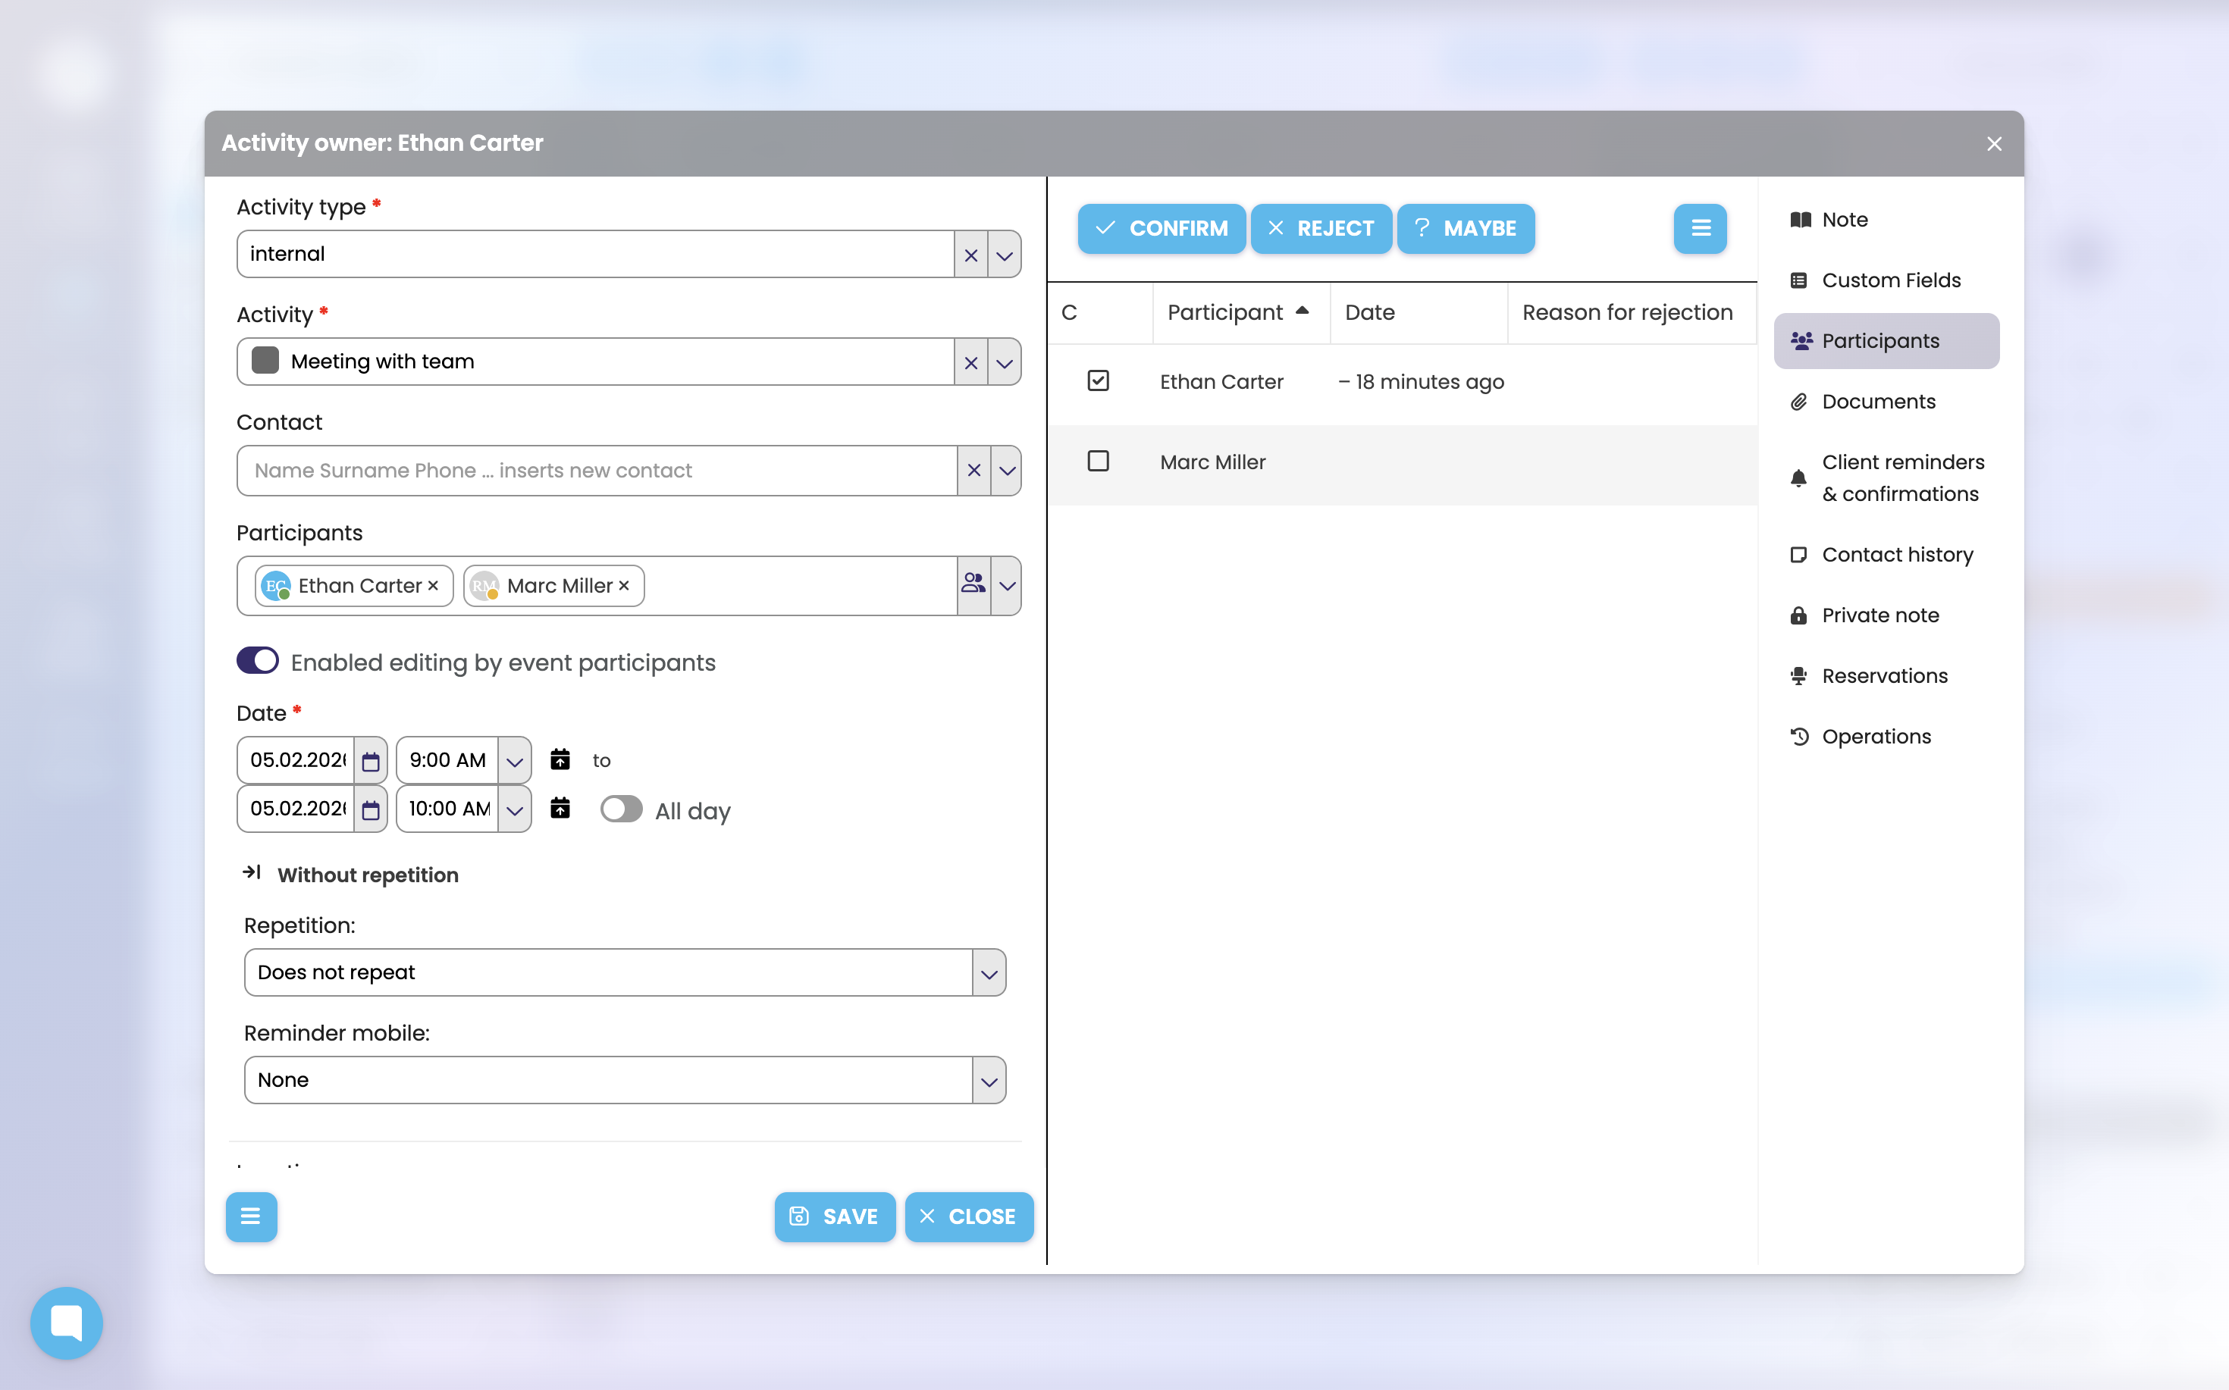Click the add participants people icon
The height and width of the screenshot is (1390, 2229).
click(x=973, y=584)
